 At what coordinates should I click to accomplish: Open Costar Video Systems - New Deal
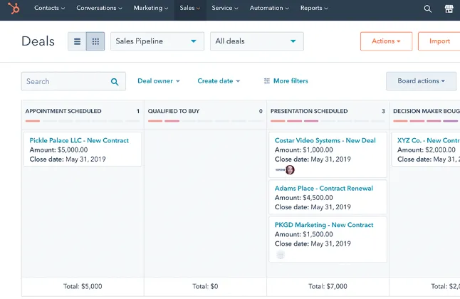325,140
